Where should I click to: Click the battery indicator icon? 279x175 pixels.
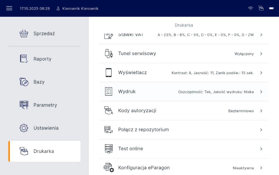pos(272,8)
